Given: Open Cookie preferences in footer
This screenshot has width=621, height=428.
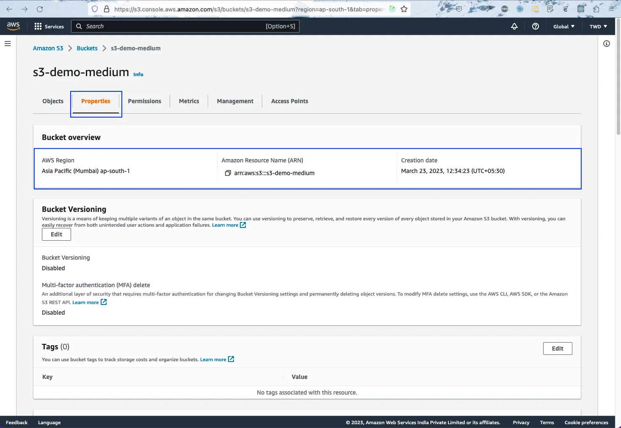Looking at the screenshot, I should [x=586, y=423].
